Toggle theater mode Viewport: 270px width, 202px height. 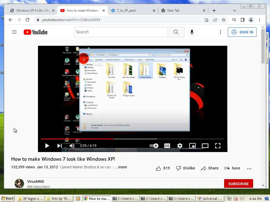coord(205,146)
